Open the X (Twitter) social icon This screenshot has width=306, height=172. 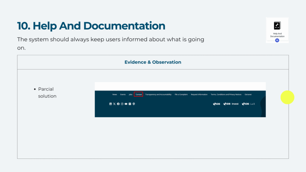pos(114,104)
